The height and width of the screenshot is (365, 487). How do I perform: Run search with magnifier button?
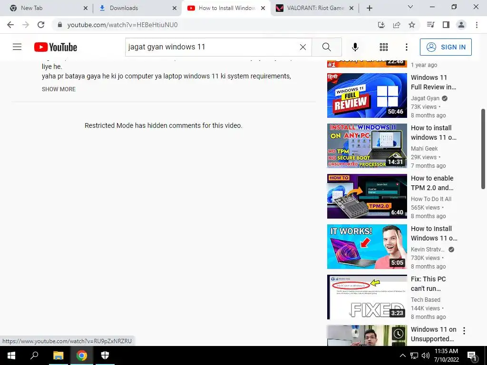(327, 47)
